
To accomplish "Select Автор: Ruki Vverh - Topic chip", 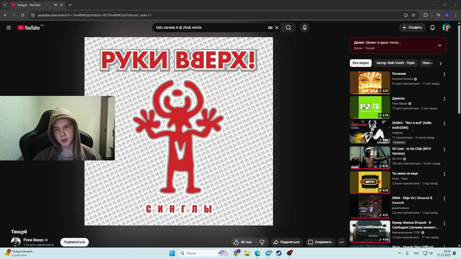I will [x=395, y=63].
